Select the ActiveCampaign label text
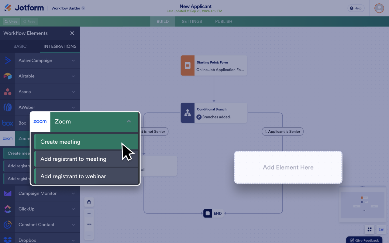Viewport: 389px width, 243px height. point(35,60)
